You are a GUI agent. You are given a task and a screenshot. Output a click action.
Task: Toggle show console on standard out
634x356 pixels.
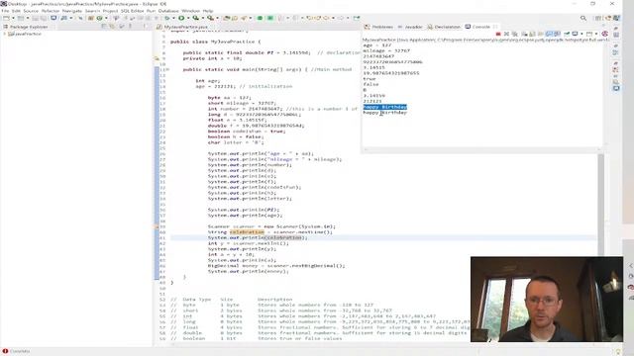pos(549,34)
